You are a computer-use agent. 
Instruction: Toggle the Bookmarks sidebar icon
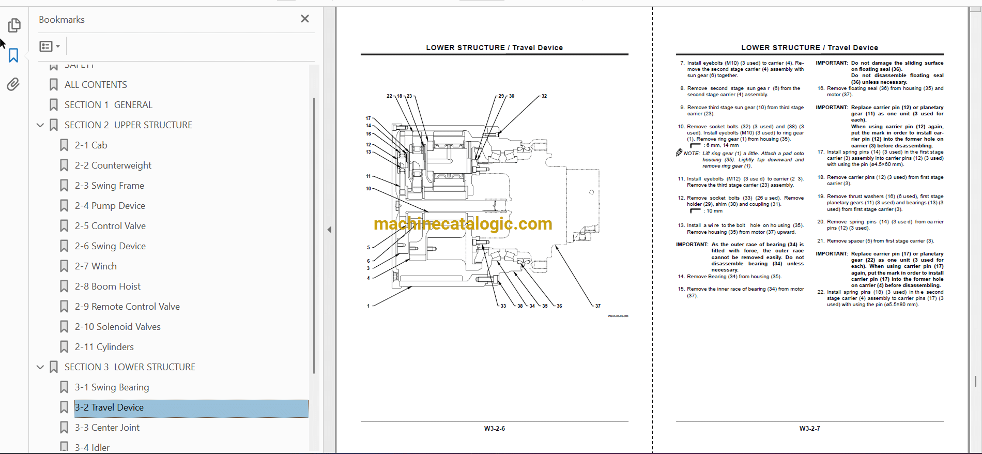tap(14, 55)
